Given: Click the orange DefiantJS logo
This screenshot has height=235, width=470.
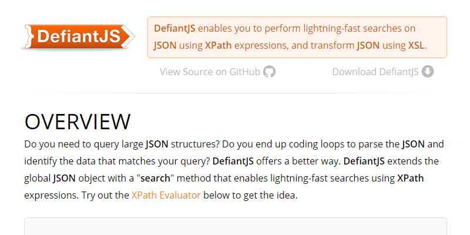Looking at the screenshot, I should pyautogui.click(x=80, y=36).
